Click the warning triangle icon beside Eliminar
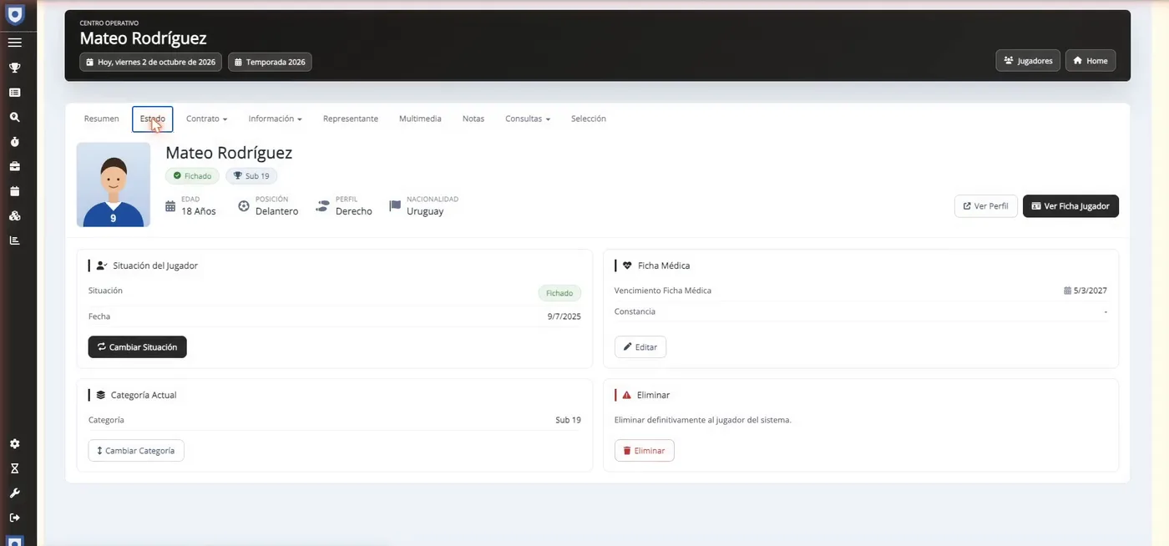 click(627, 395)
